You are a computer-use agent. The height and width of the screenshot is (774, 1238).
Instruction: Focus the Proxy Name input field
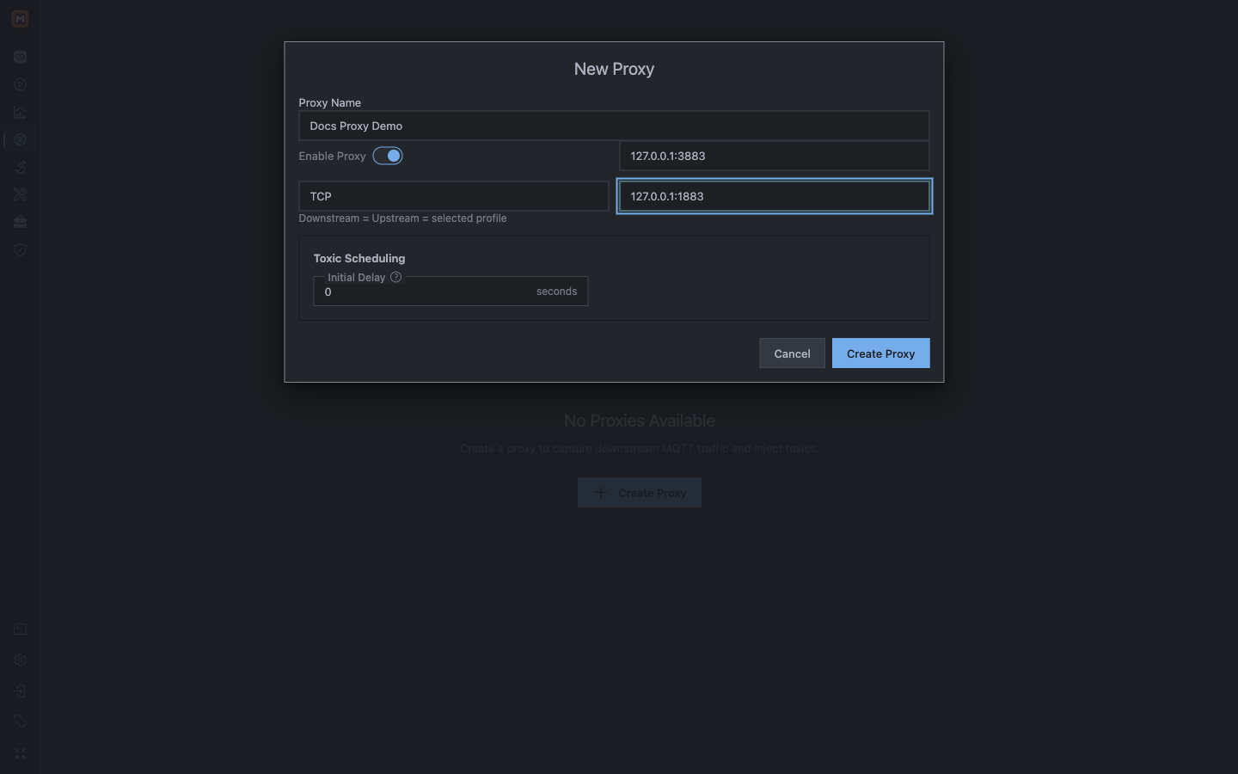(x=614, y=126)
